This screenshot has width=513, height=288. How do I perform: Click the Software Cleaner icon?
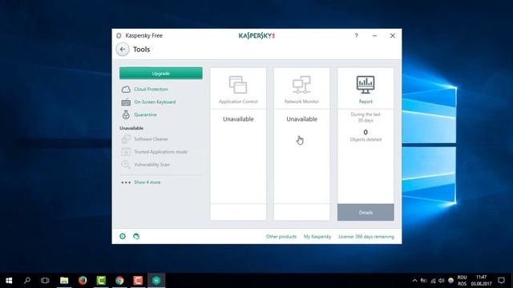click(x=126, y=139)
